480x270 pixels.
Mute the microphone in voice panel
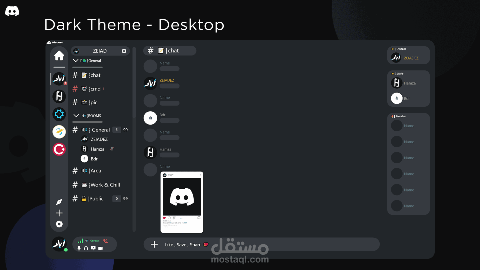click(x=79, y=248)
